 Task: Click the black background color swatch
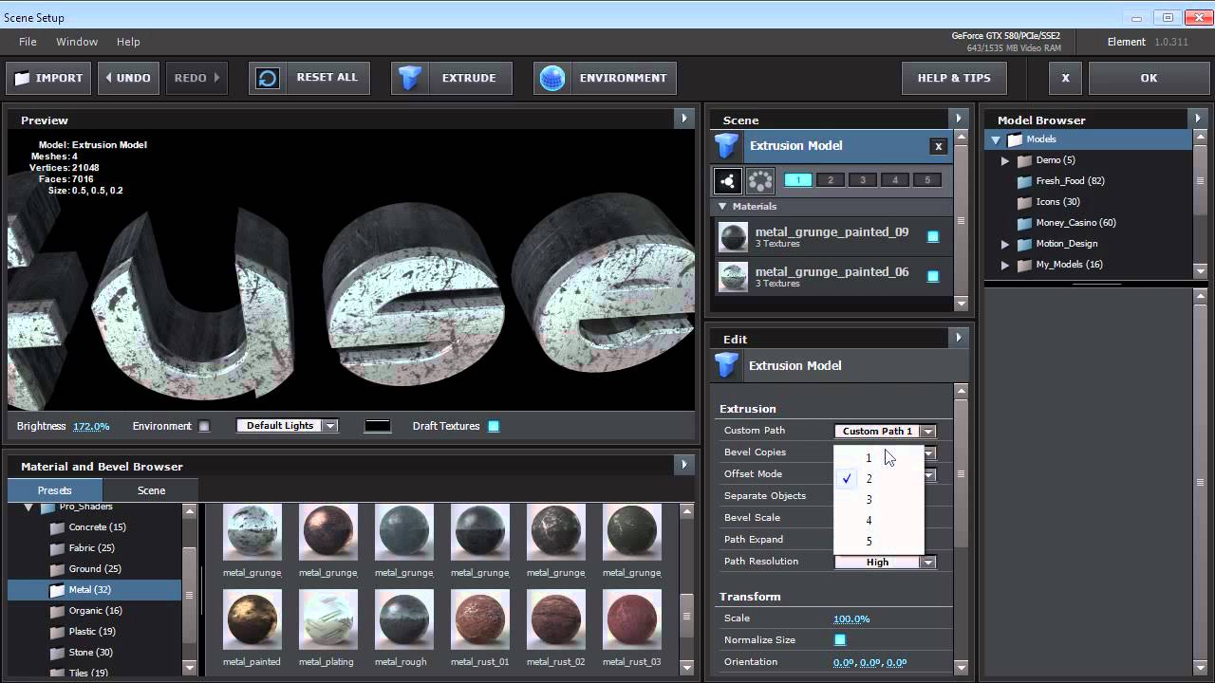click(x=378, y=426)
